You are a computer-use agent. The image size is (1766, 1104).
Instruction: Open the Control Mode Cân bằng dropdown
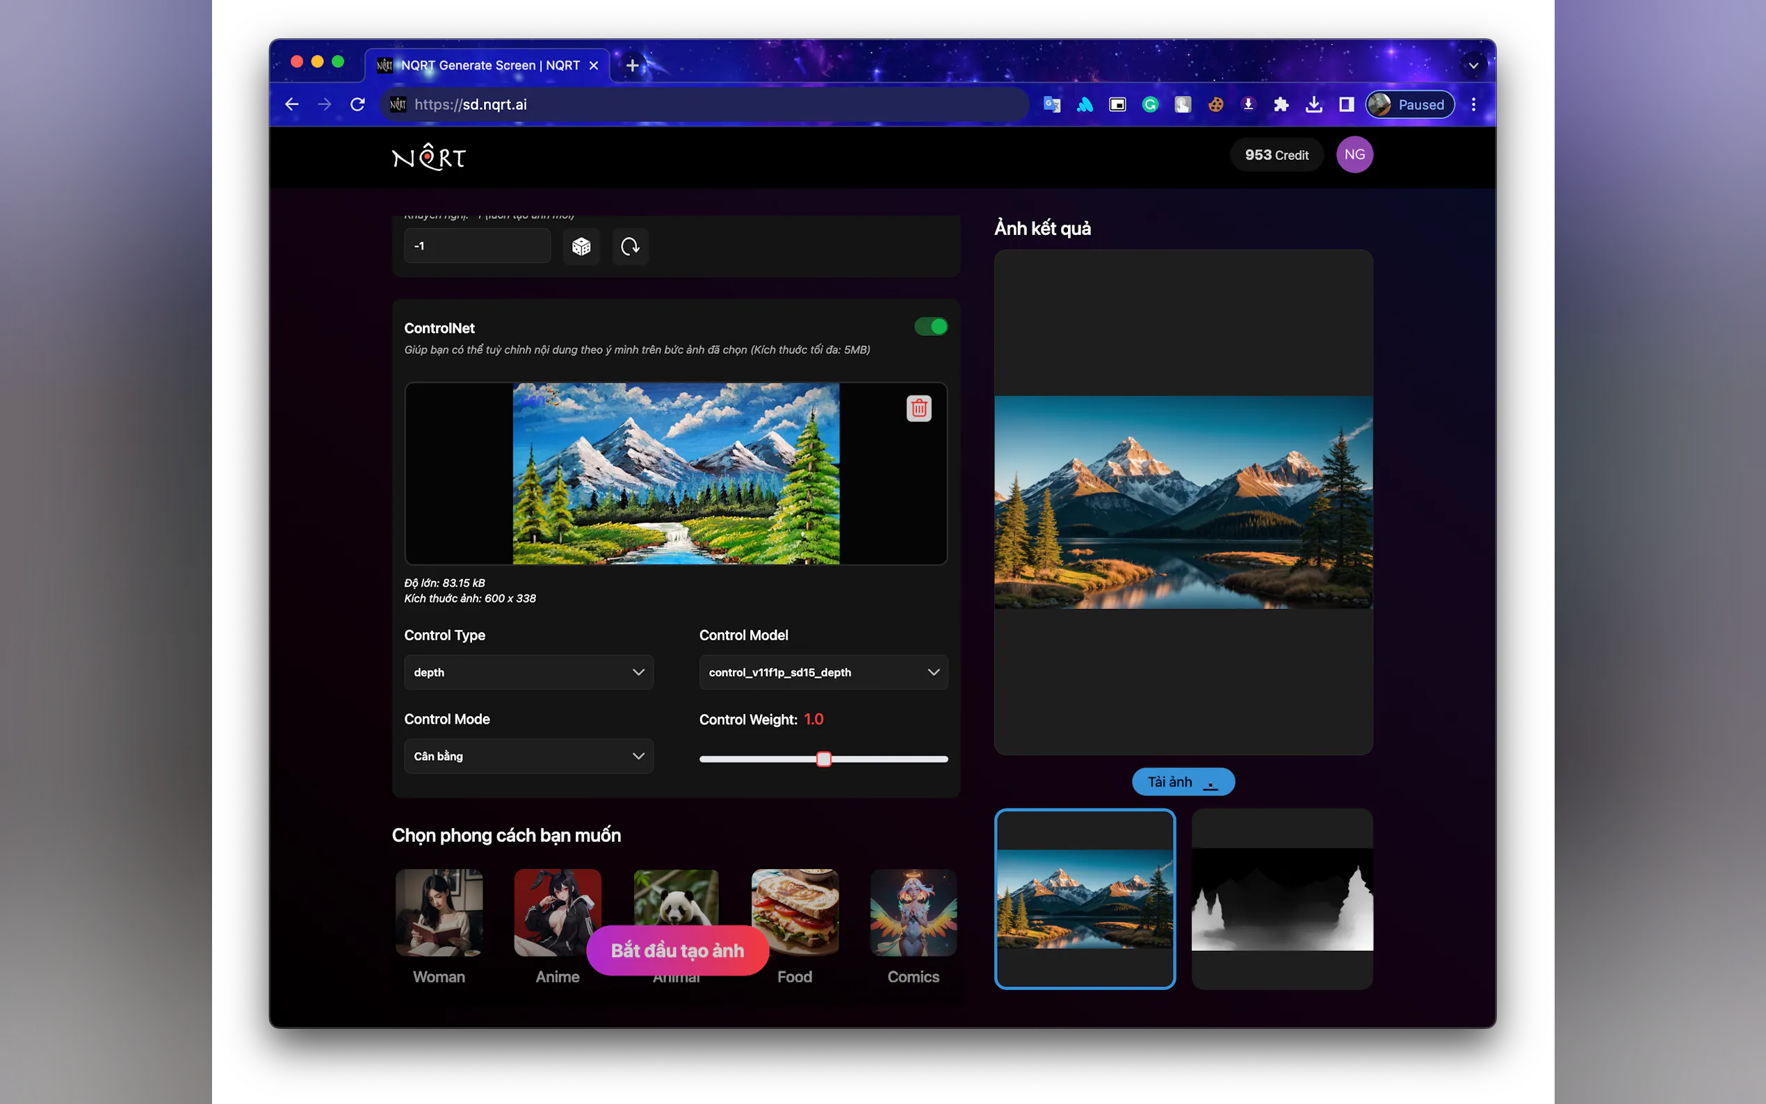coord(528,756)
